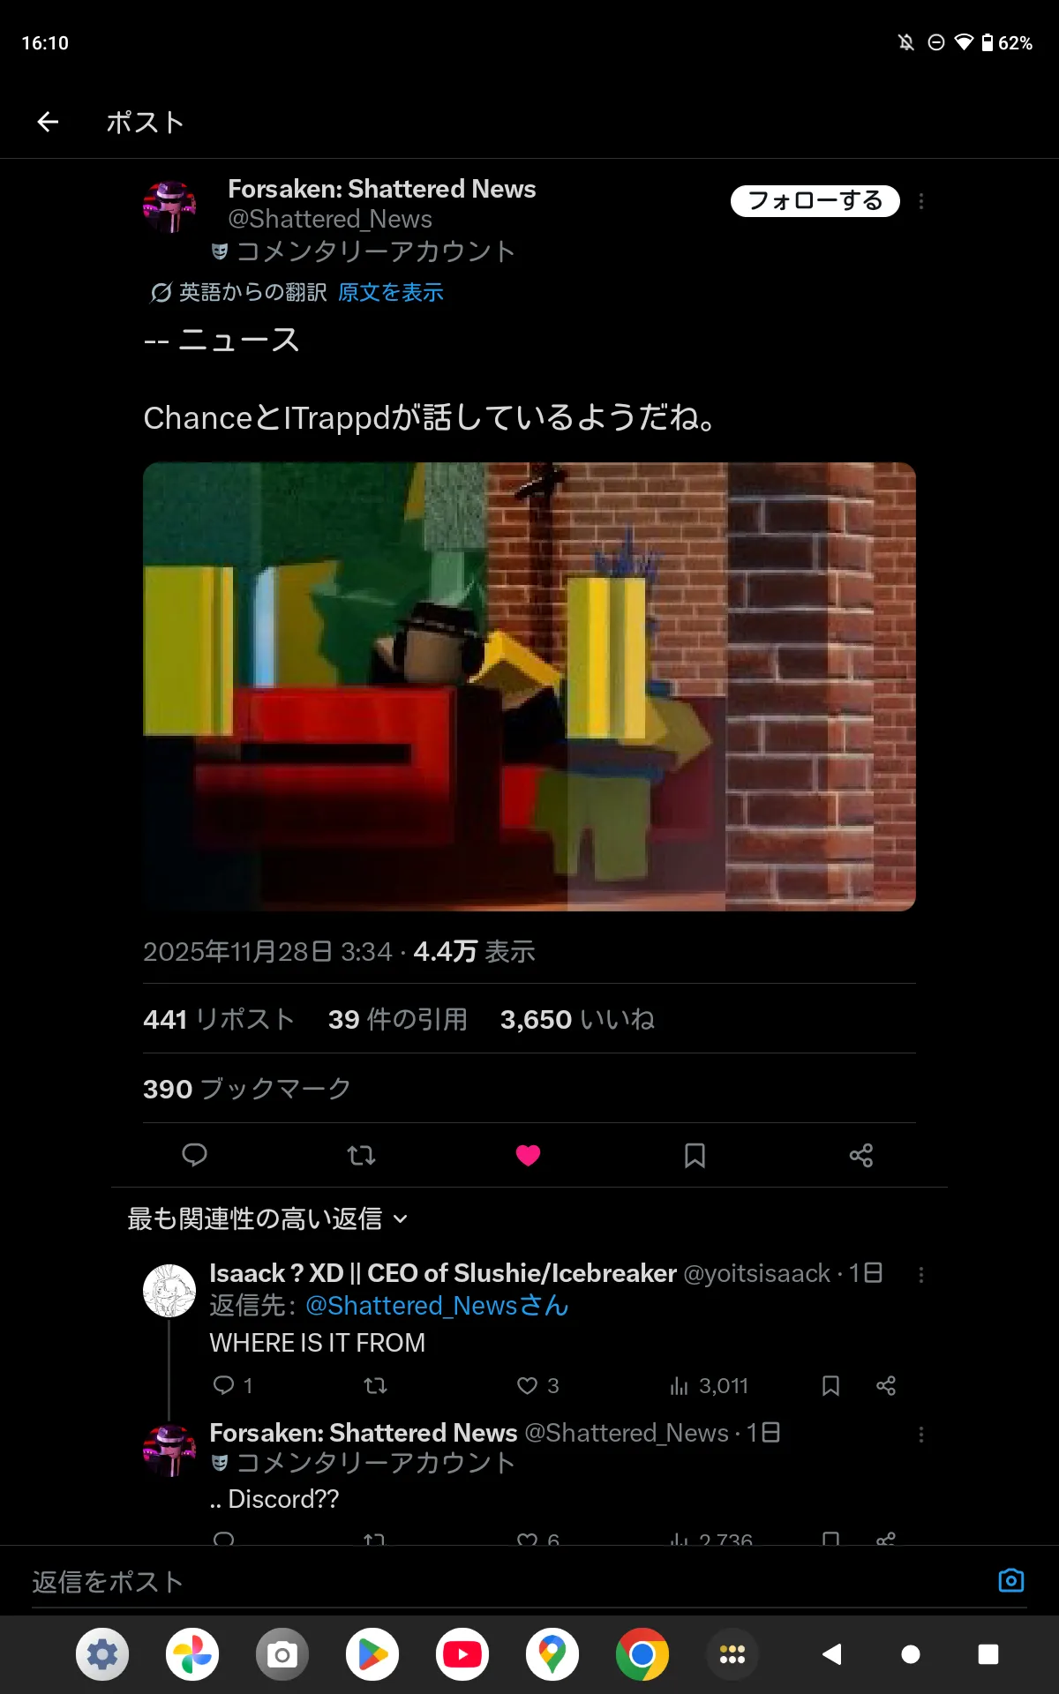Viewport: 1059px width, 1694px height.
Task: Open more options menu beside フォローする
Action: point(921,201)
